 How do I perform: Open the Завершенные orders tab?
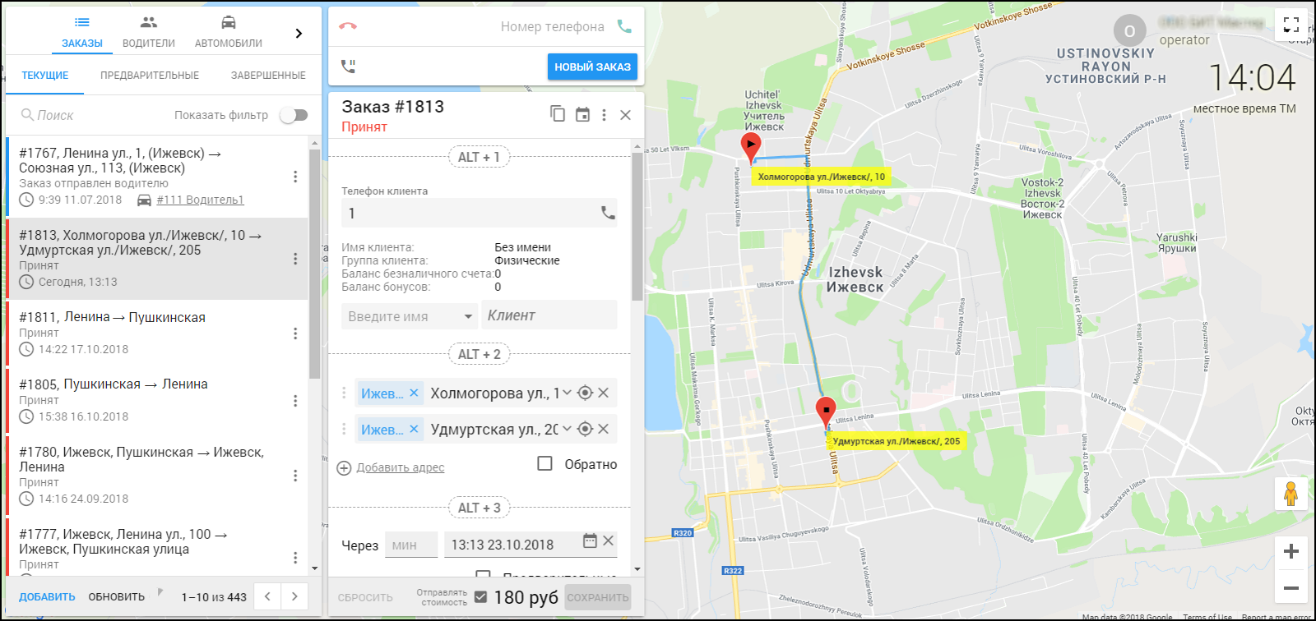(268, 76)
